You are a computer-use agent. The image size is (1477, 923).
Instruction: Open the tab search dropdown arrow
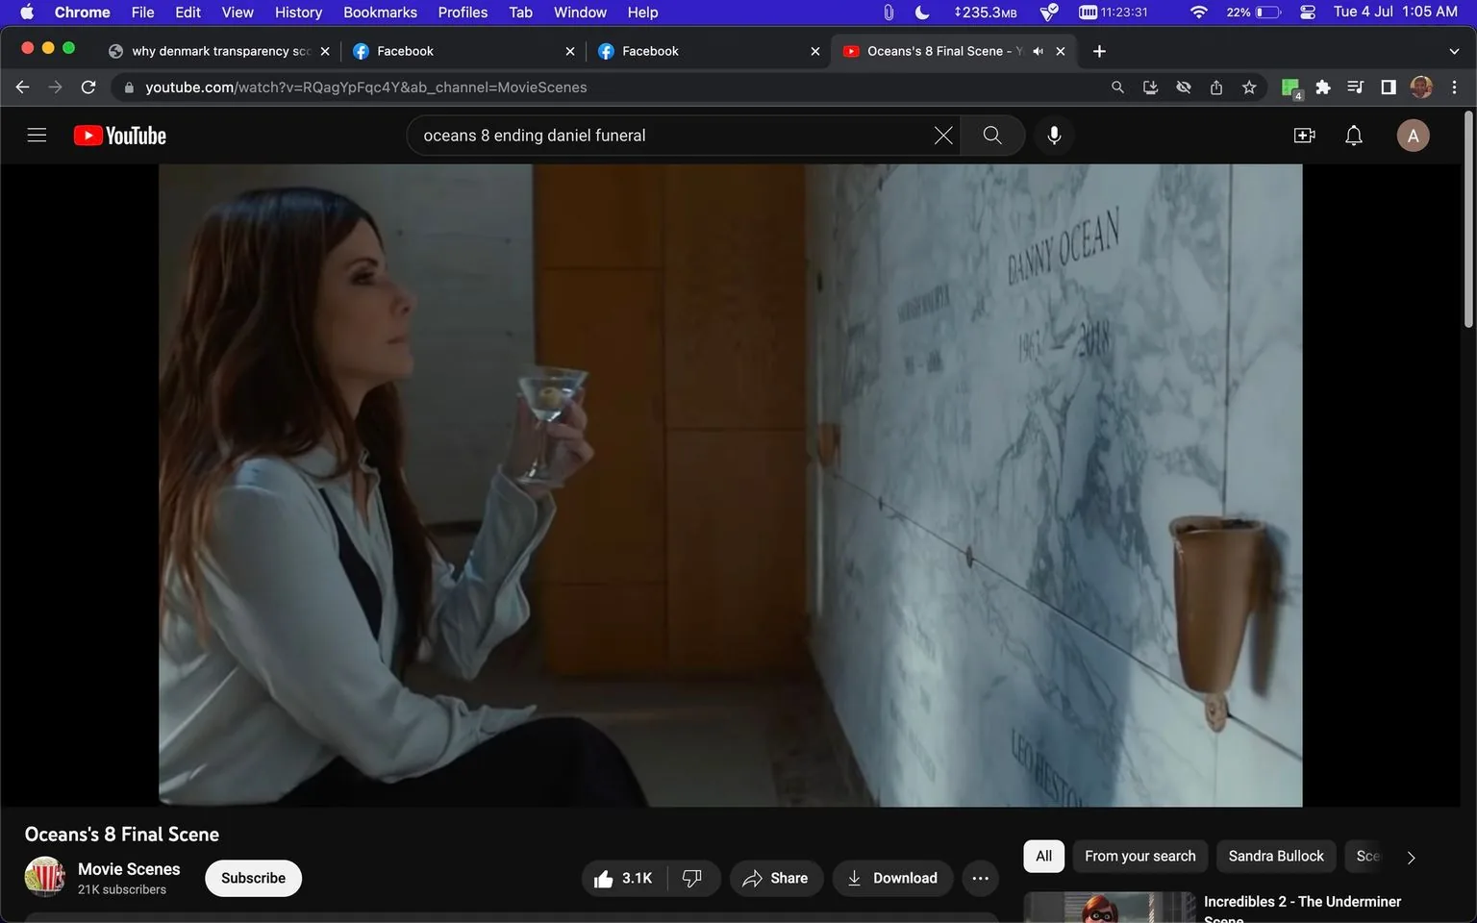[x=1455, y=51]
